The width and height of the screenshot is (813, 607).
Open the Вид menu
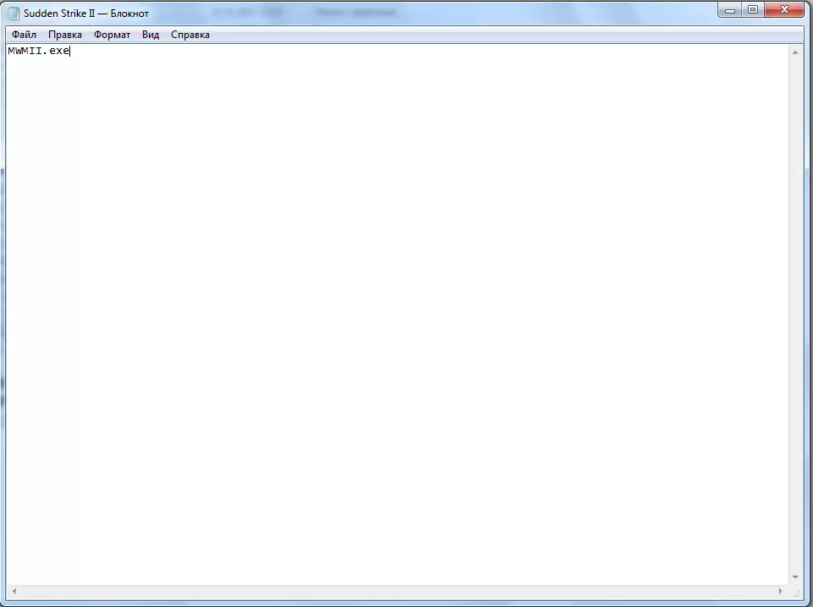[151, 35]
